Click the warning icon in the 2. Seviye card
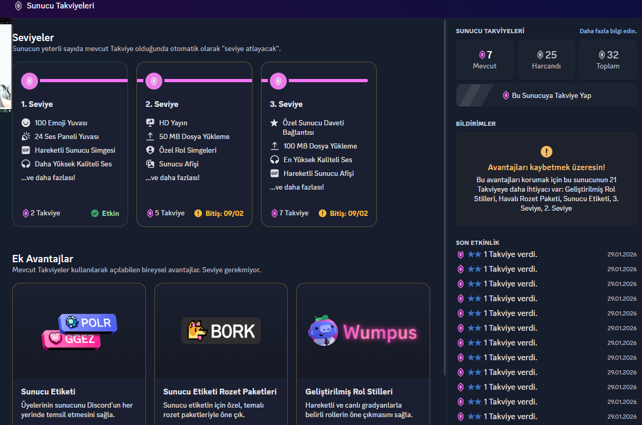 click(198, 213)
